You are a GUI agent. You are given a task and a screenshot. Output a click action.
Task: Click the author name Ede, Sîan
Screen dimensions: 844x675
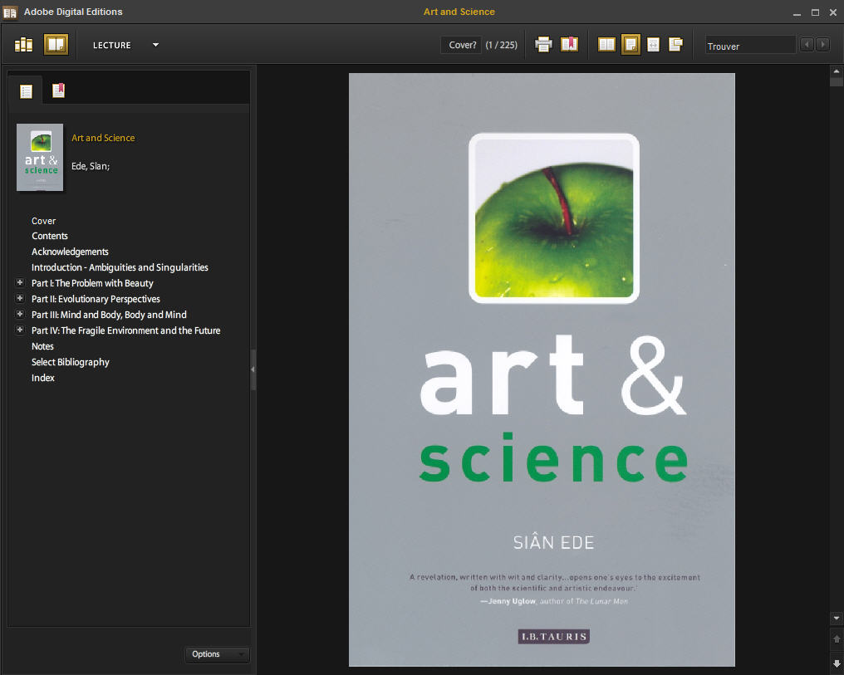[91, 166]
